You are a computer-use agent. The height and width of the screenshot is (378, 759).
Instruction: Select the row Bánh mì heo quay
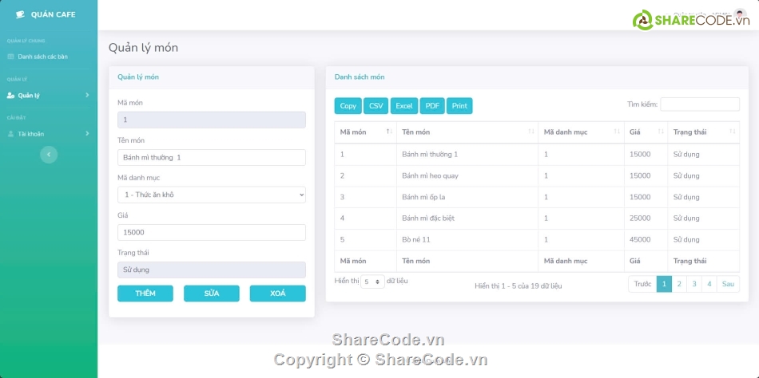tap(537, 175)
